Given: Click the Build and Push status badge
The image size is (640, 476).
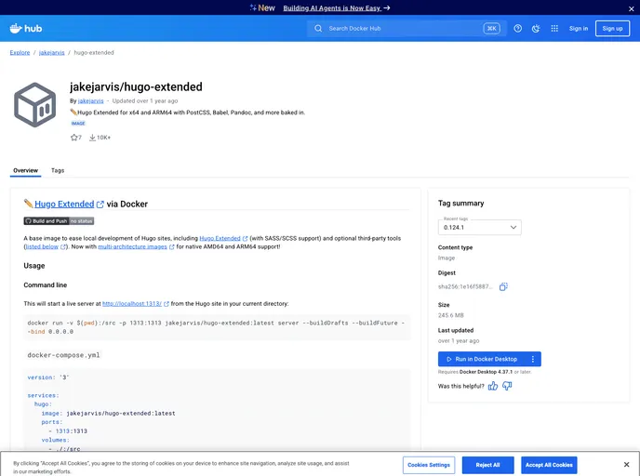Looking at the screenshot, I should click(x=59, y=221).
